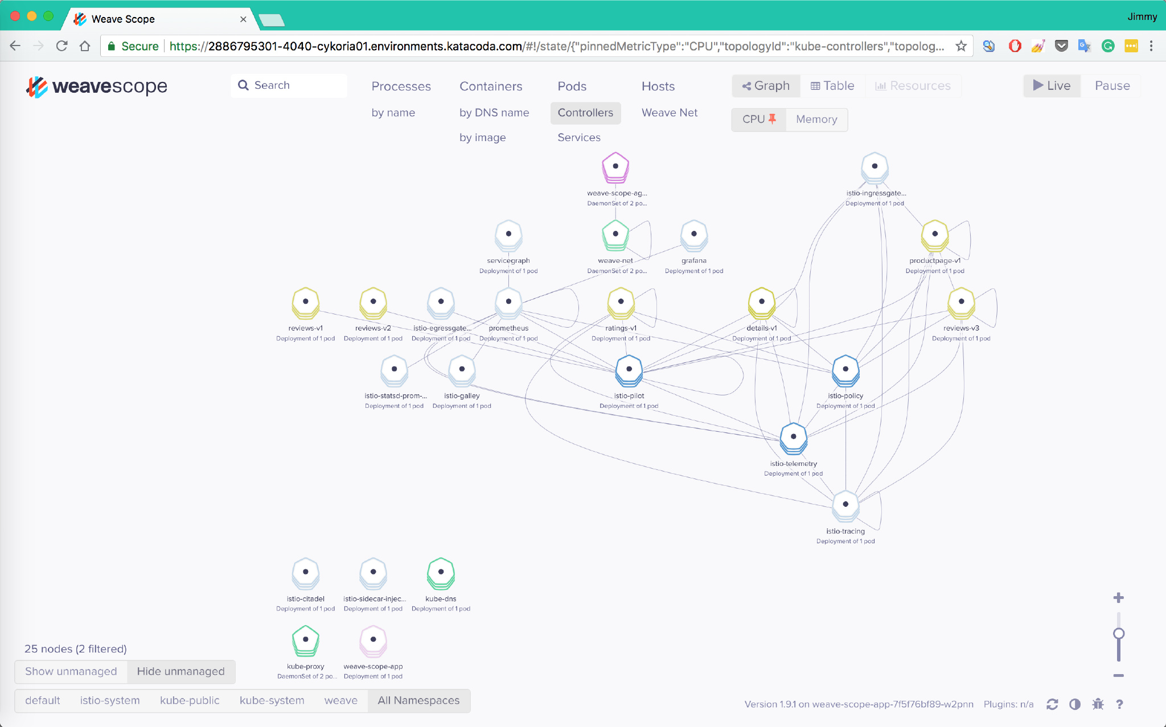The height and width of the screenshot is (727, 1166).
Task: Bookmark this page with star icon
Action: pos(961,46)
